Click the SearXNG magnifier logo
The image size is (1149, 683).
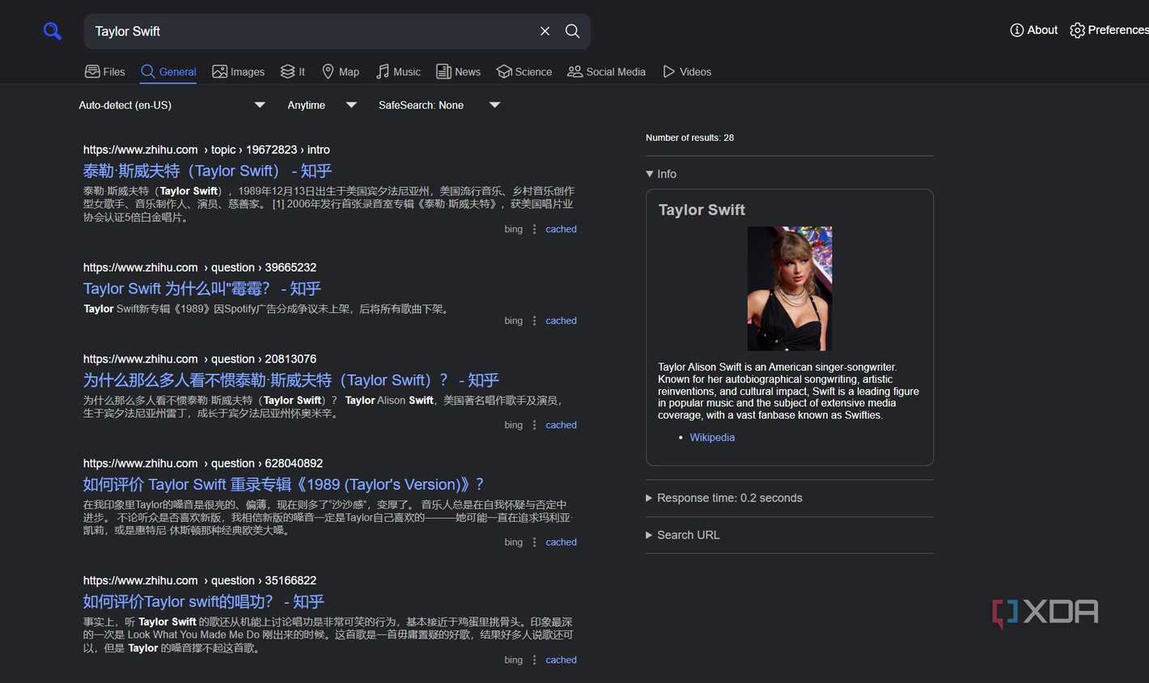coord(53,32)
